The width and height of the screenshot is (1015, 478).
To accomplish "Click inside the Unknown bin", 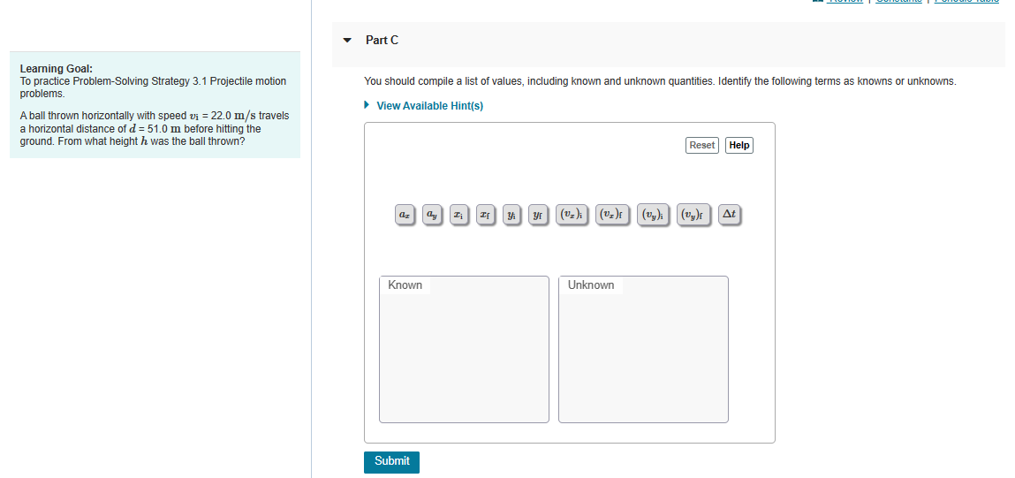I will (x=643, y=350).
